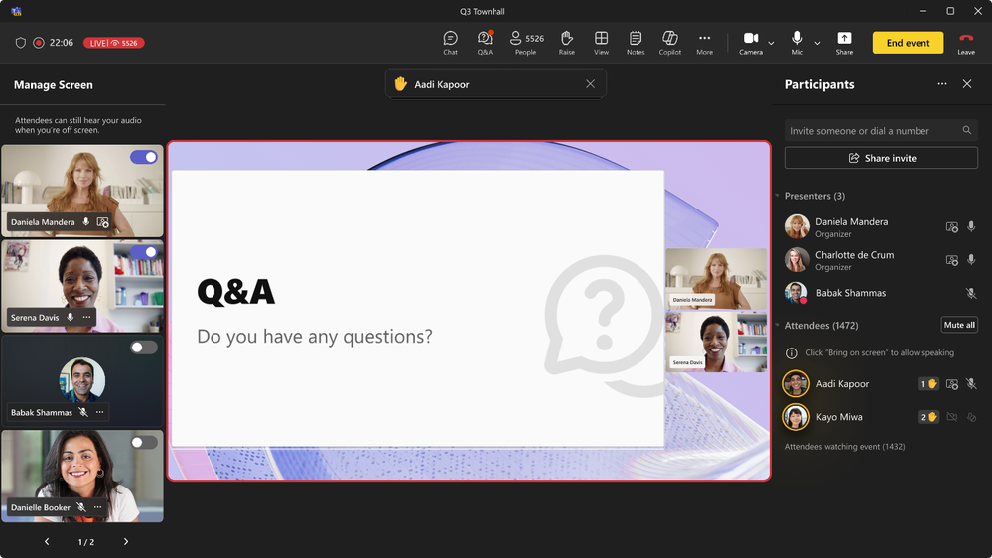The image size is (992, 558).
Task: Click Kayo Miwa's raised hand badge
Action: [x=928, y=417]
